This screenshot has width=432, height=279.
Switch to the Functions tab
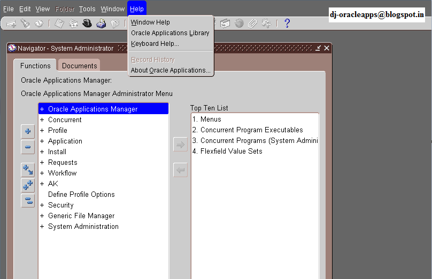[35, 66]
